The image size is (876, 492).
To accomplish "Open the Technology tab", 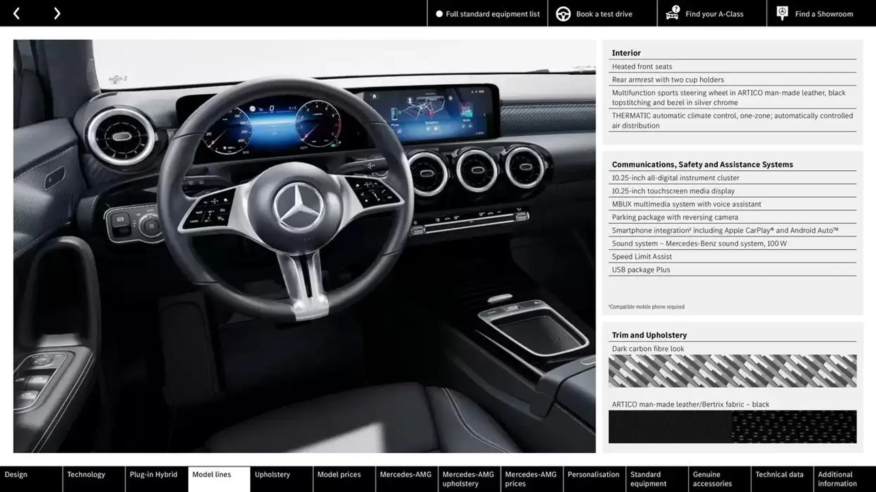I will click(85, 479).
